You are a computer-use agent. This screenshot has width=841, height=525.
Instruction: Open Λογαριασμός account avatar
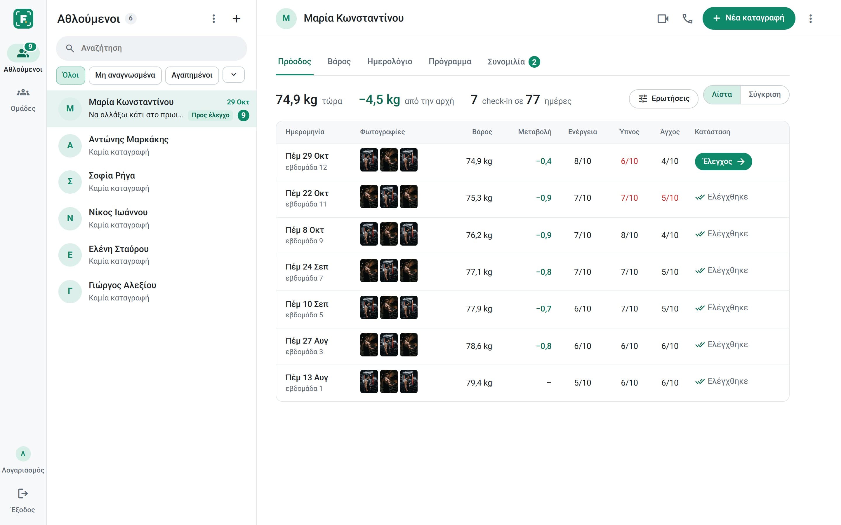[23, 454]
